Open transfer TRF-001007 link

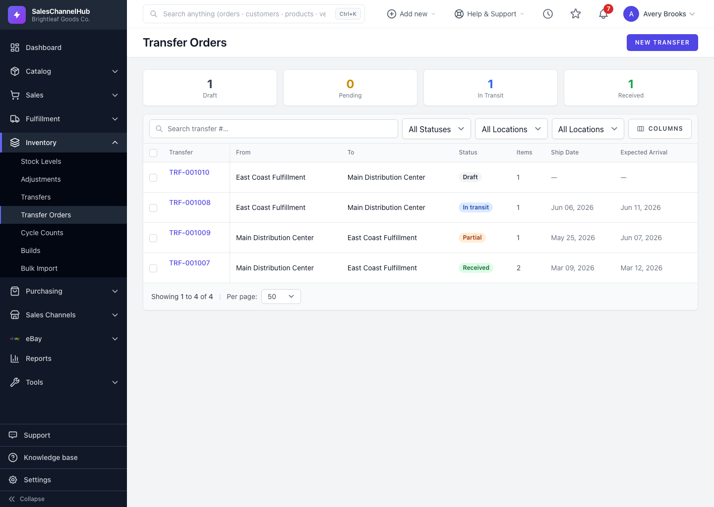pyautogui.click(x=189, y=263)
